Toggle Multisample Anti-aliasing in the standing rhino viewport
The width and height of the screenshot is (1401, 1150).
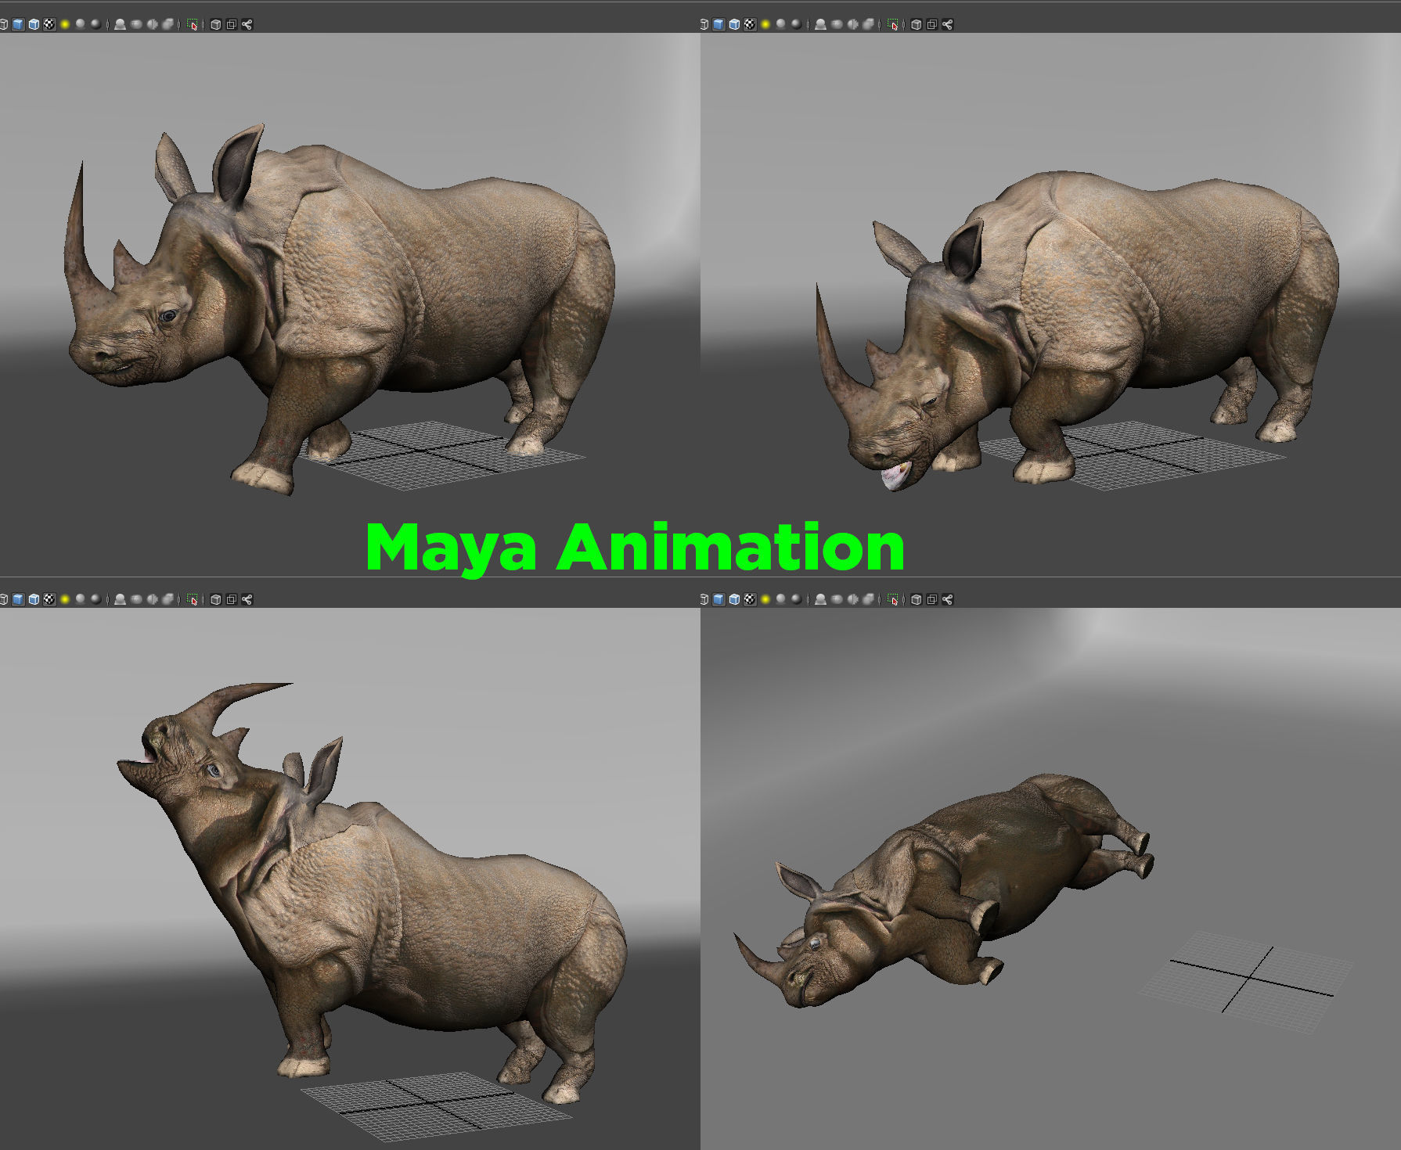[152, 24]
